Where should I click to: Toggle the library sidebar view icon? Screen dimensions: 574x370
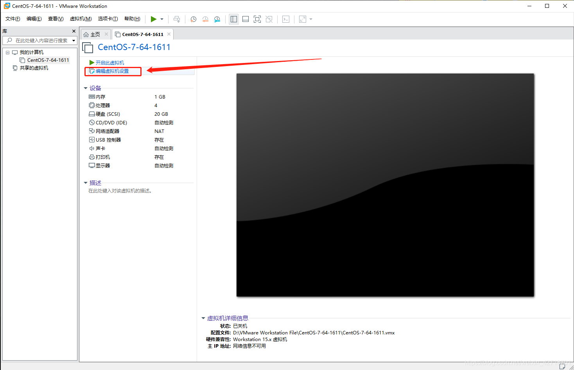point(234,19)
